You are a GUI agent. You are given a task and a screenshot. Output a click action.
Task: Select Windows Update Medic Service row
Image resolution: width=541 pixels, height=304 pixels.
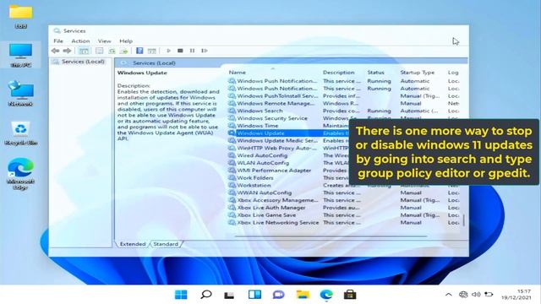click(277, 141)
